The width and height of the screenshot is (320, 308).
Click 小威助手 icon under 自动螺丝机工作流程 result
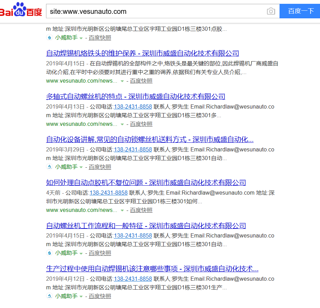[49, 253]
